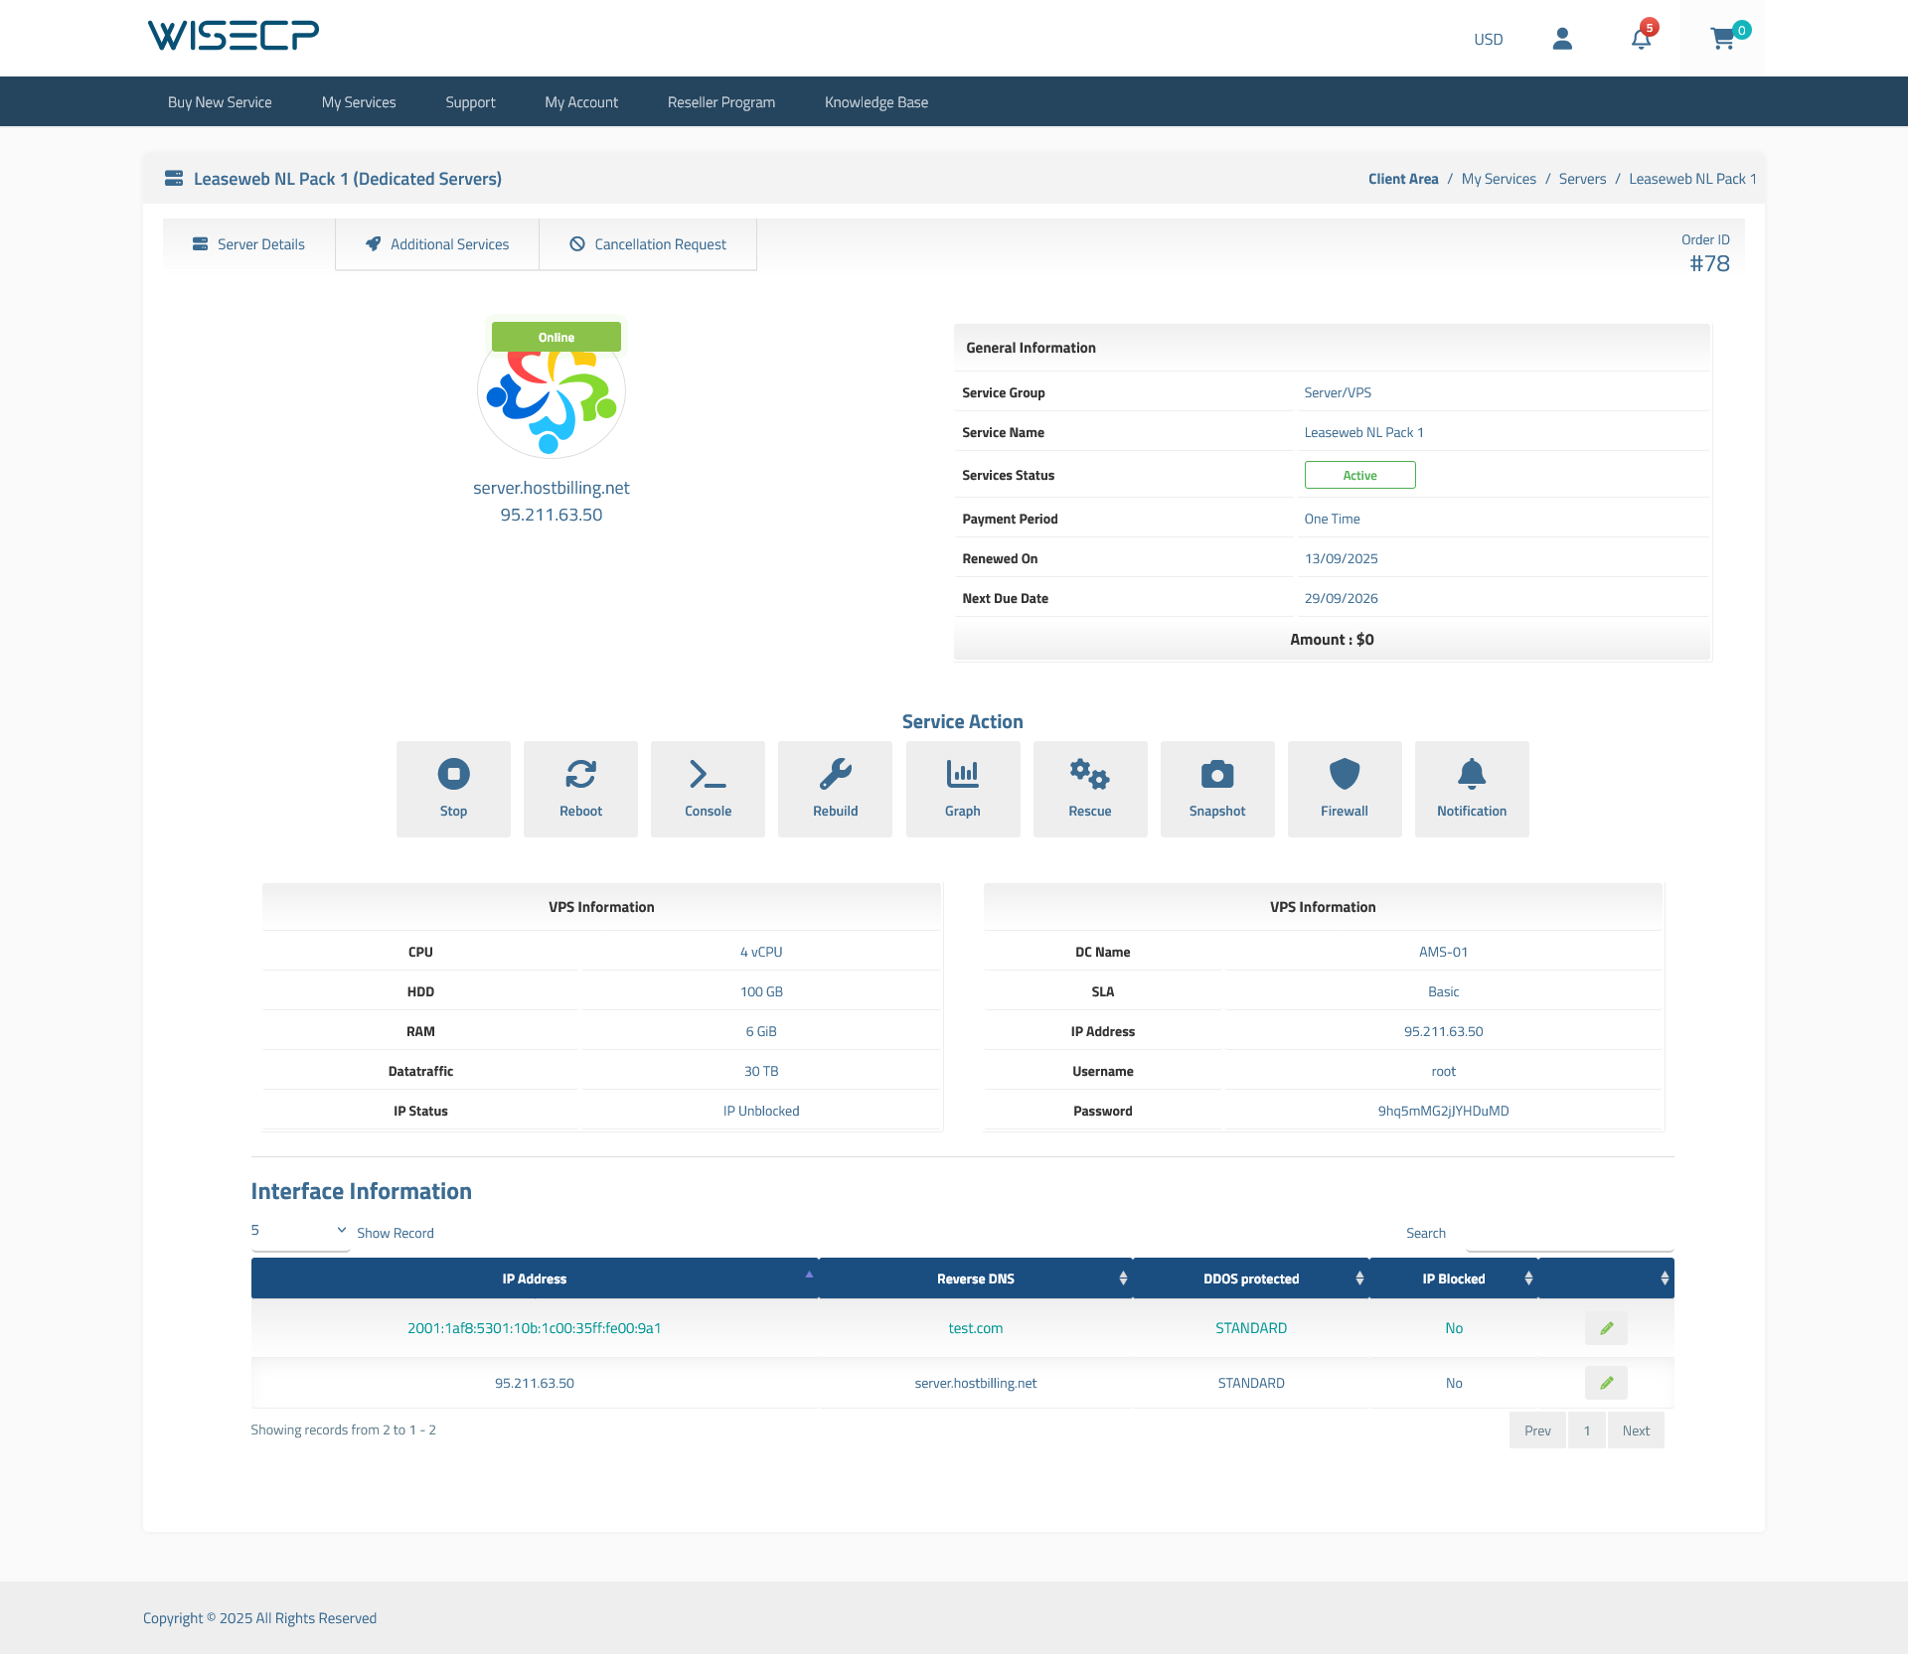The width and height of the screenshot is (1908, 1654).
Task: Go to Servers breadcrumb
Action: [x=1582, y=179]
